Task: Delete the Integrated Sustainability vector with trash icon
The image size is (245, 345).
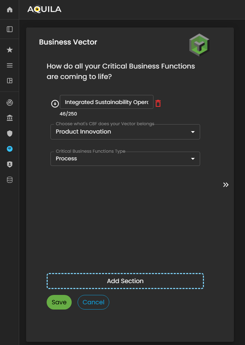Action: (x=158, y=103)
